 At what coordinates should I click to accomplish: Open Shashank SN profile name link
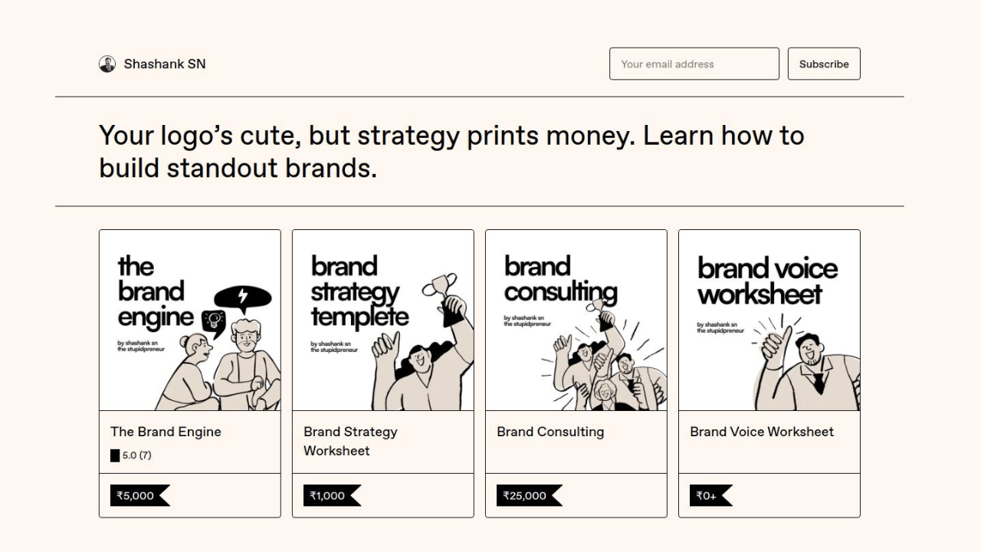165,64
